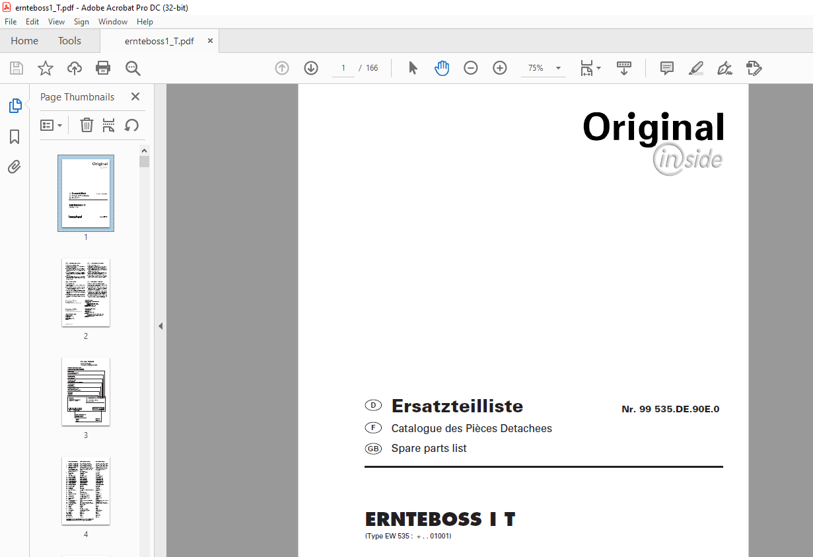Open the Attachments paperclip icon
Viewport: 813px width, 557px height.
(15, 167)
